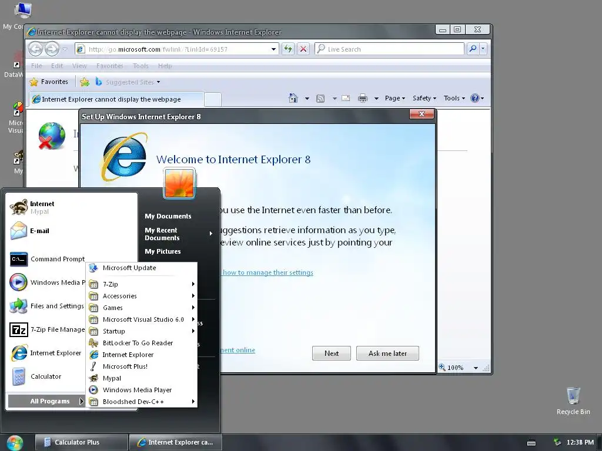Click the Live Search magnifier button
This screenshot has height=451, width=602.
pos(473,49)
